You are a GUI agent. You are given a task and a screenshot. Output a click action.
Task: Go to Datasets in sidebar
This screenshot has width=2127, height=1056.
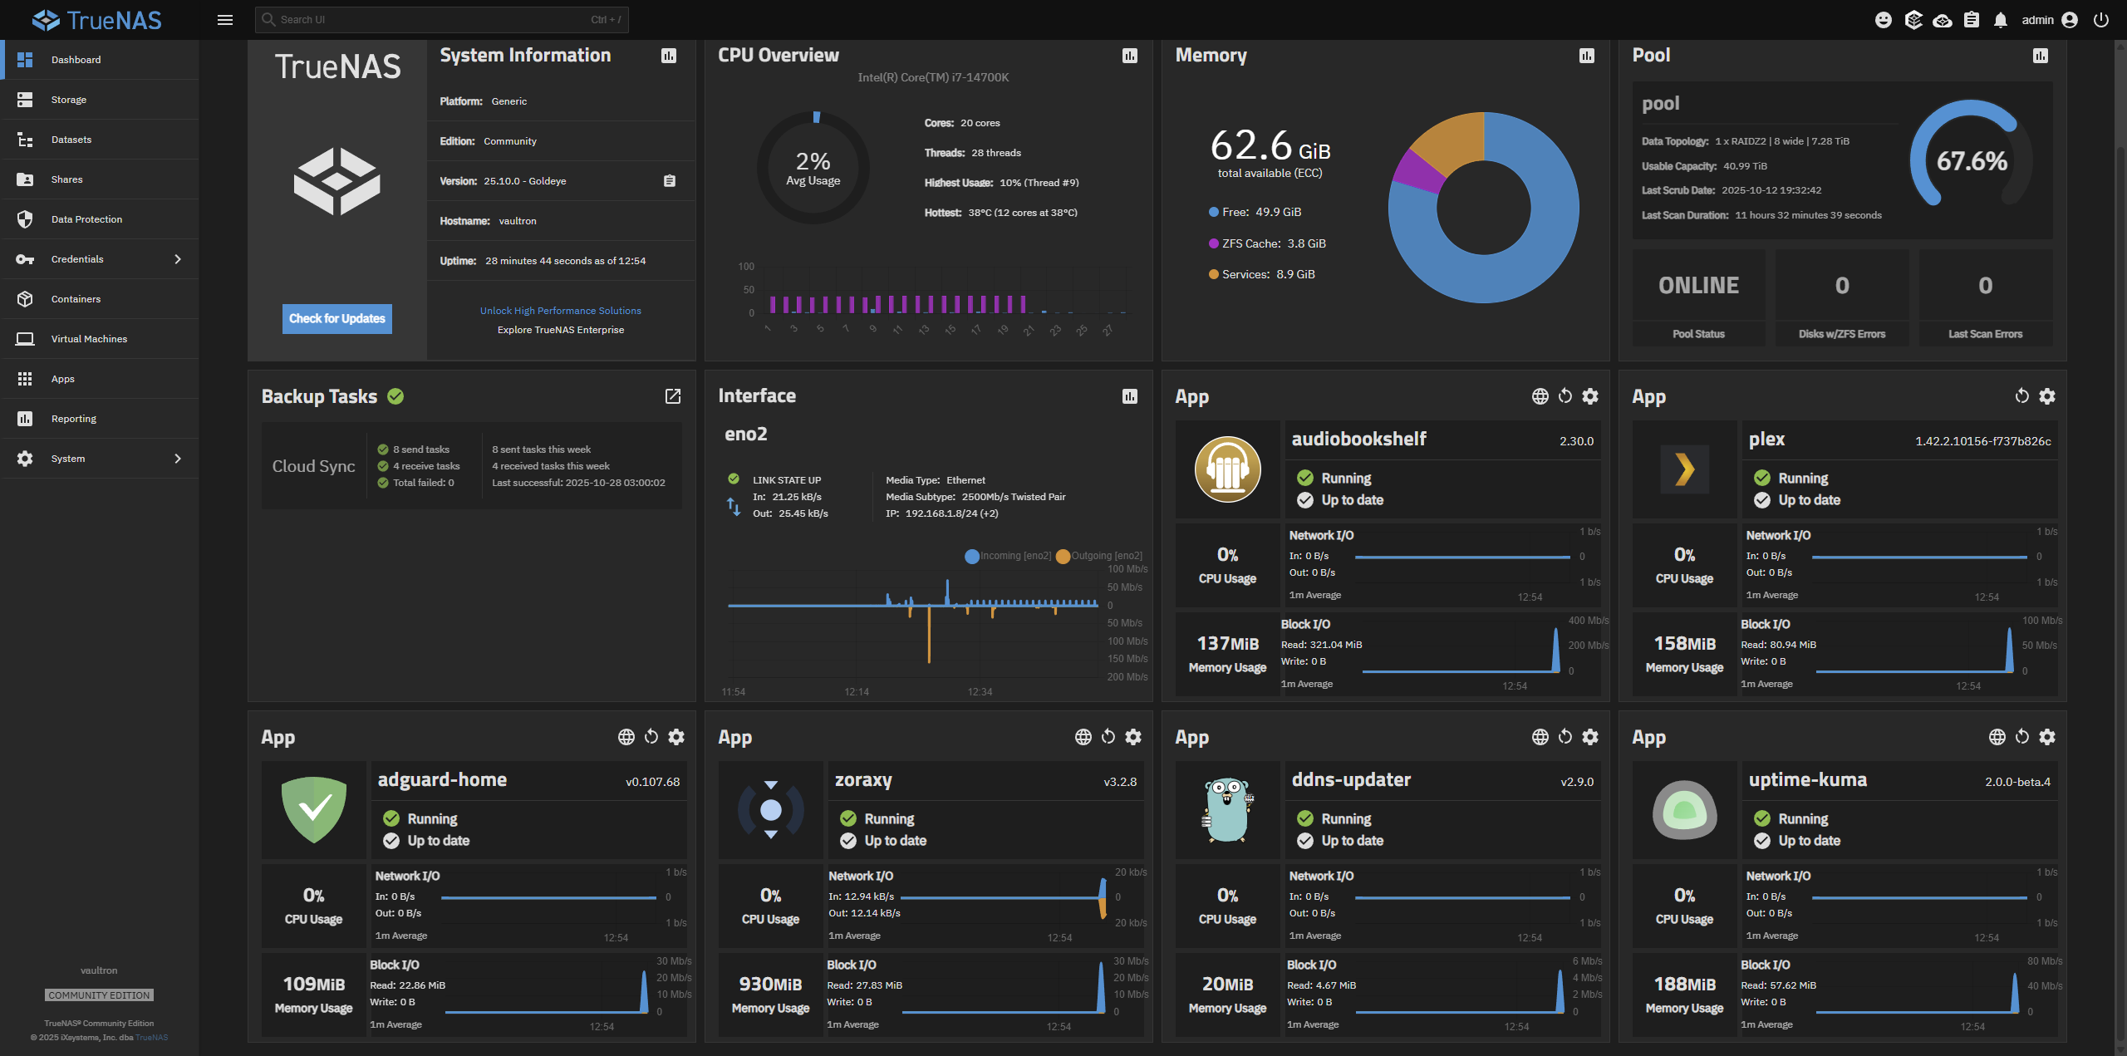click(x=71, y=140)
